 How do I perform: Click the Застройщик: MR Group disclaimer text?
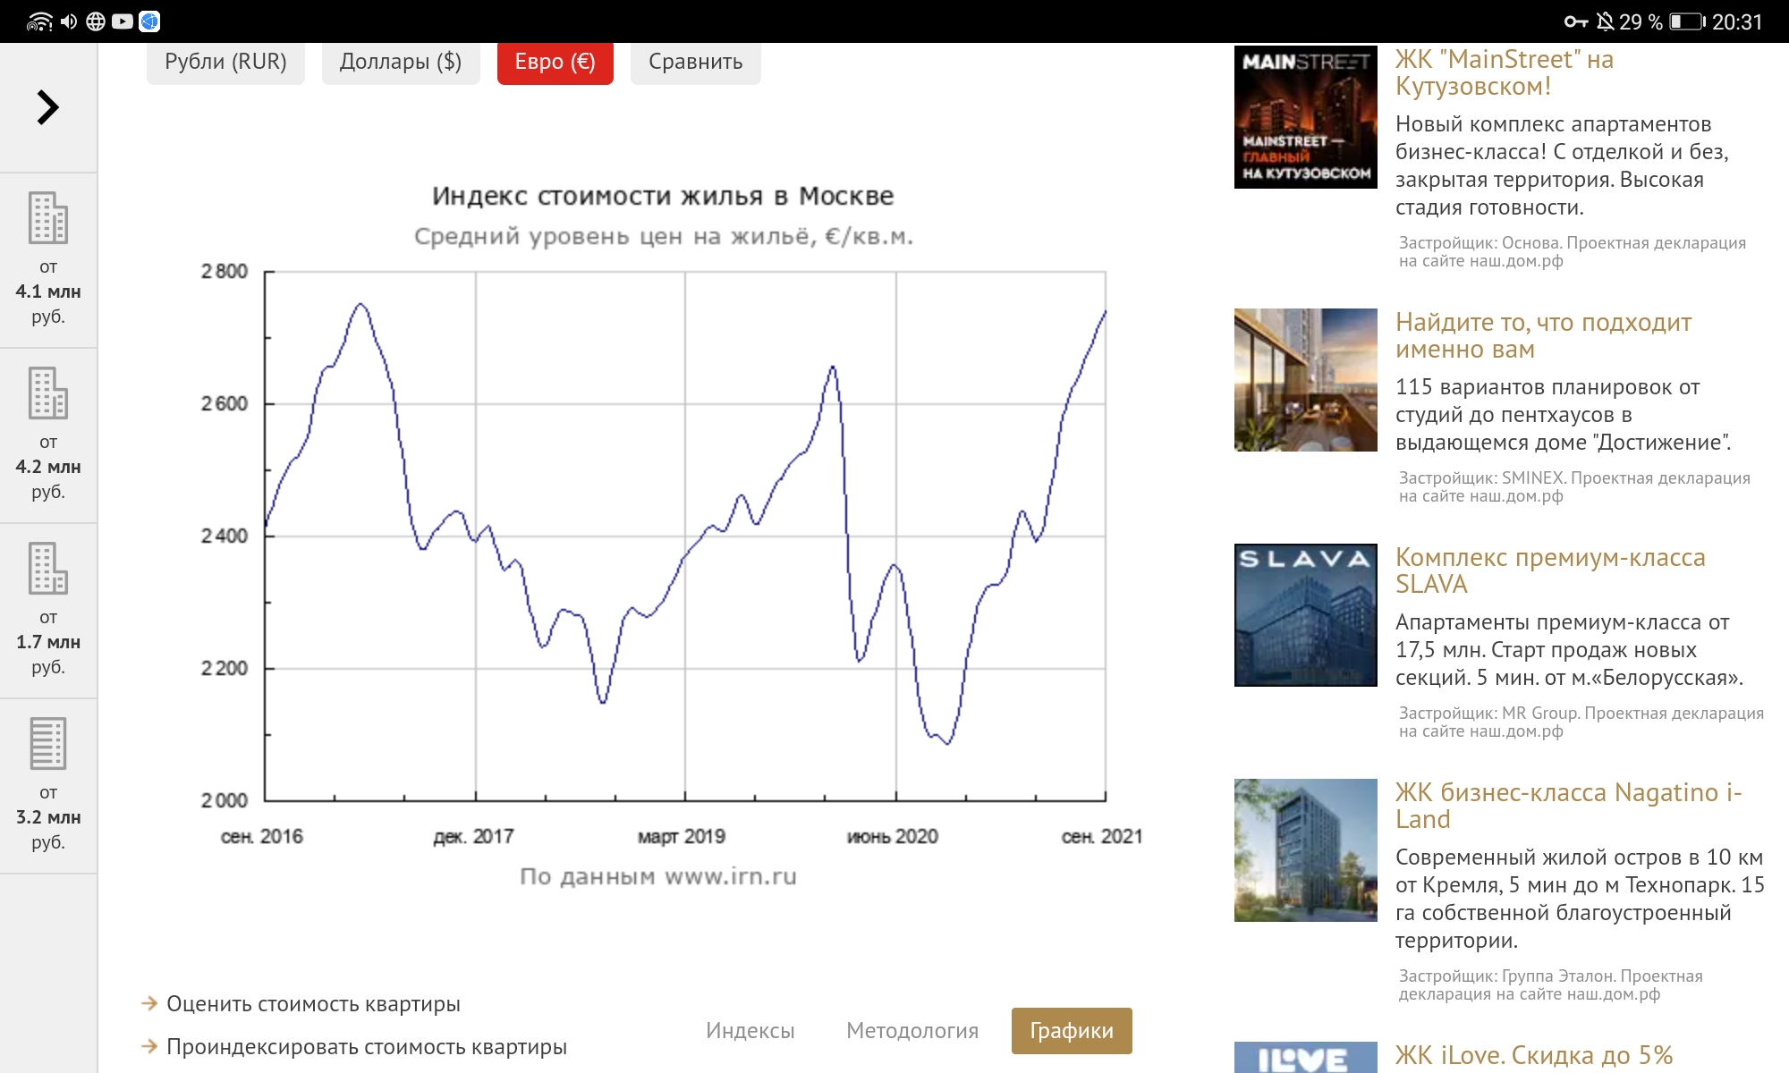tap(1581, 722)
